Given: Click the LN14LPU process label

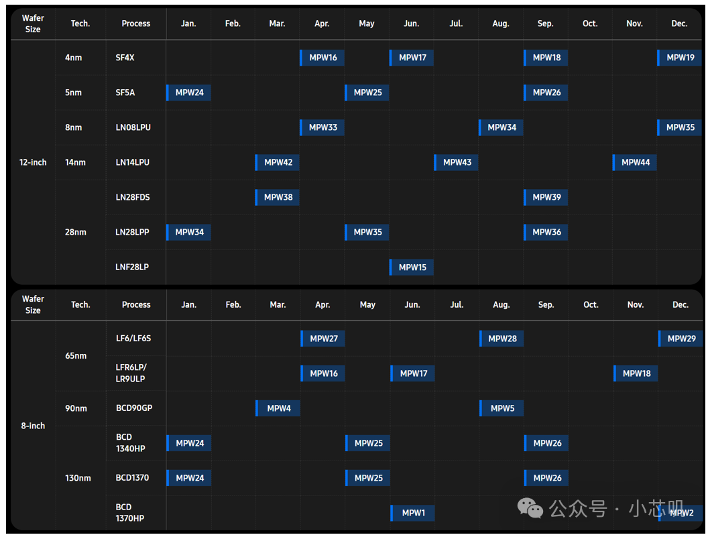Looking at the screenshot, I should click(132, 162).
